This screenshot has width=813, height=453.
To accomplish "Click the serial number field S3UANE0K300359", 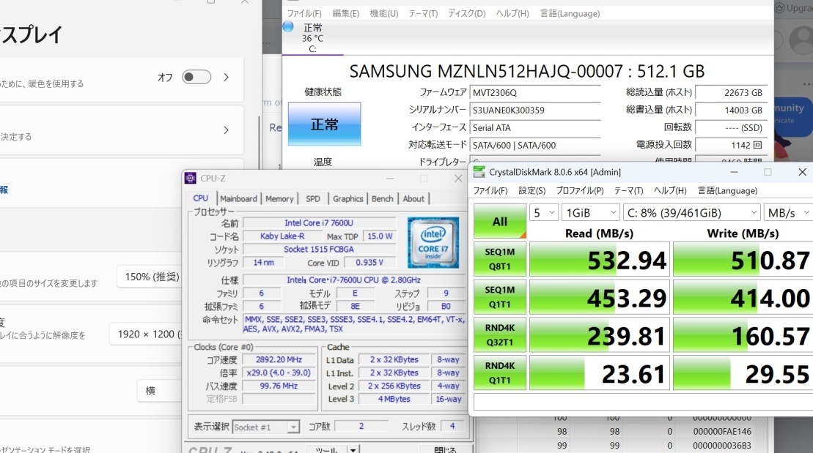I will point(535,111).
